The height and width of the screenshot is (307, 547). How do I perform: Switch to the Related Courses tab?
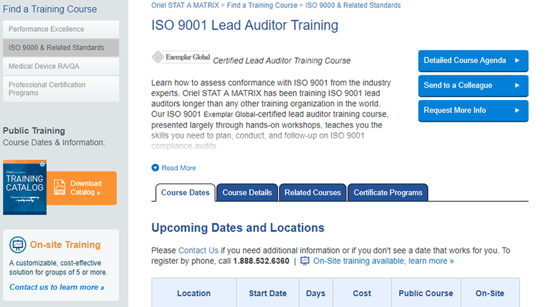point(312,193)
